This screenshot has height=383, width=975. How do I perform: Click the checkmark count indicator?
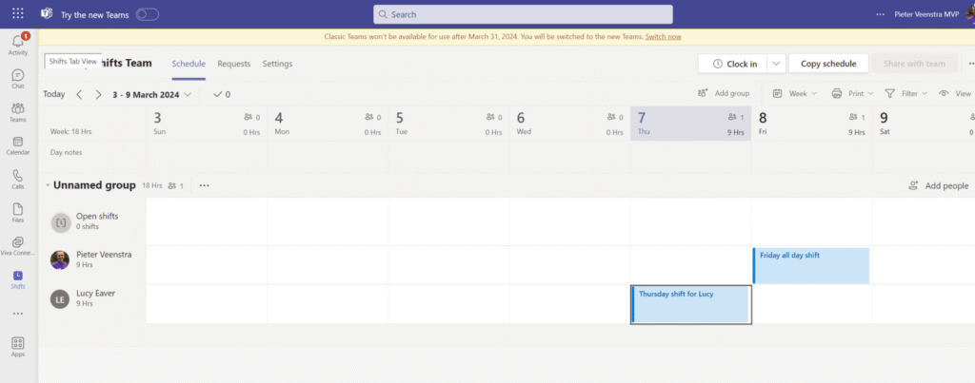click(221, 94)
